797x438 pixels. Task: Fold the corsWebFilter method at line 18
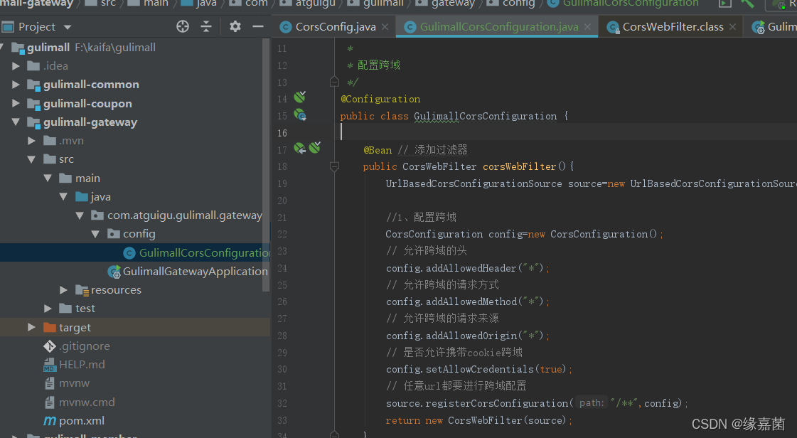334,166
